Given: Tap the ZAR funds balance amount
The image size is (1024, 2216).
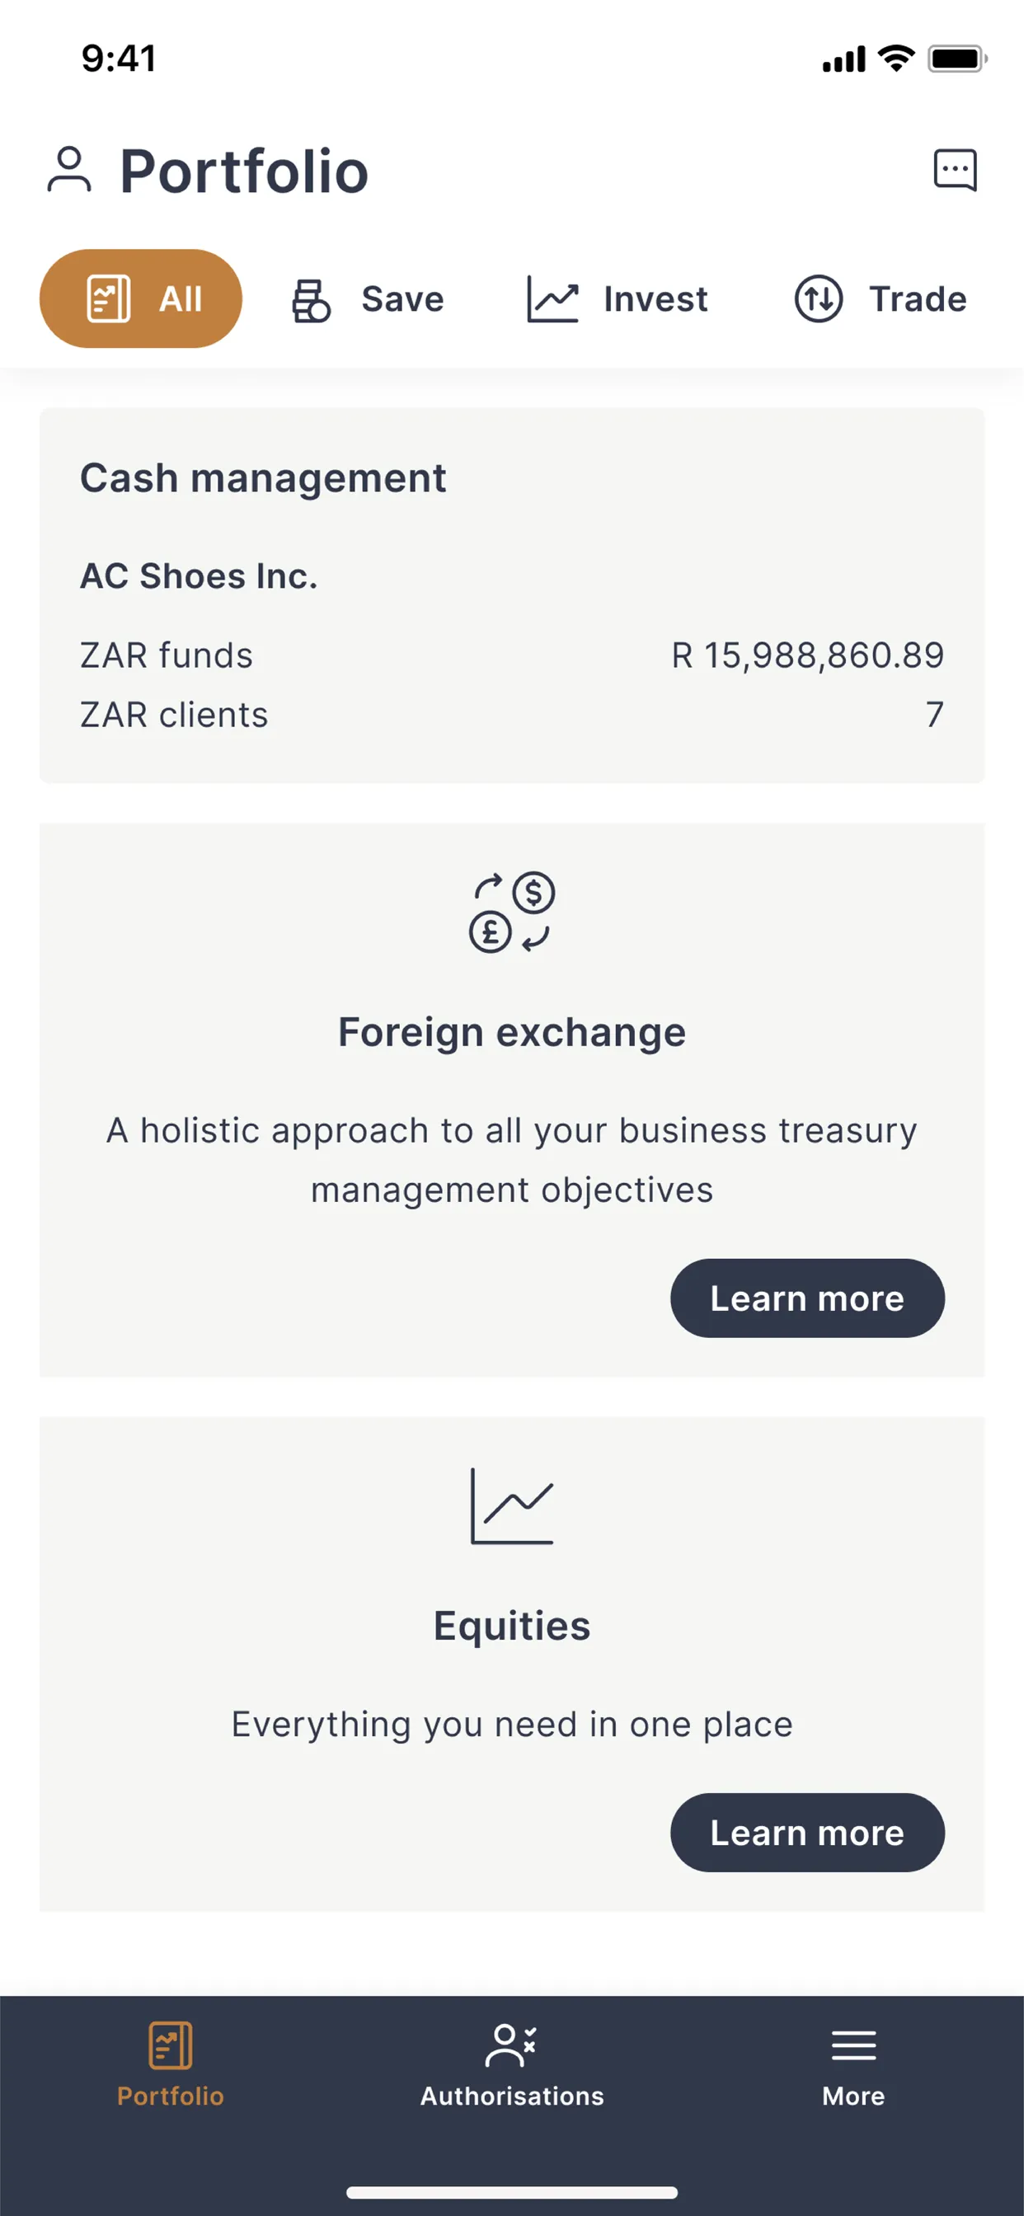Looking at the screenshot, I should coord(807,655).
